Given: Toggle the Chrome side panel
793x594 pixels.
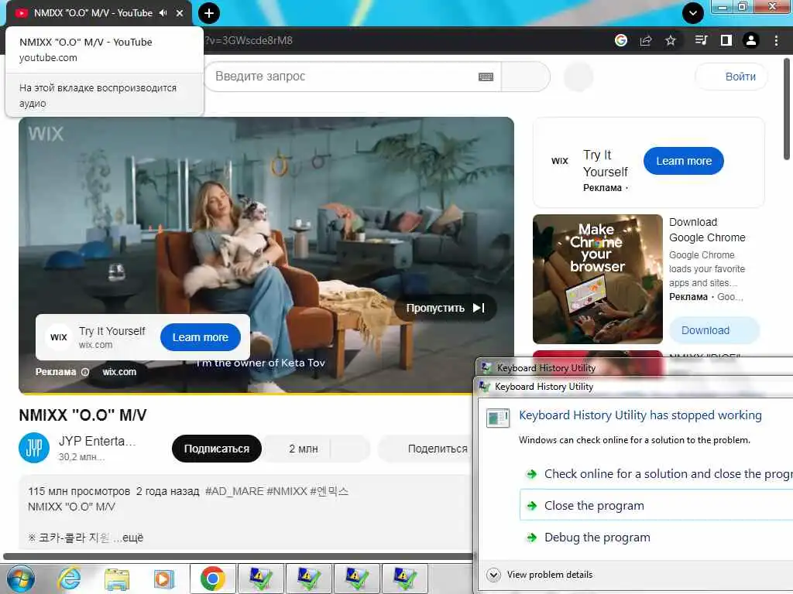Looking at the screenshot, I should pyautogui.click(x=726, y=40).
